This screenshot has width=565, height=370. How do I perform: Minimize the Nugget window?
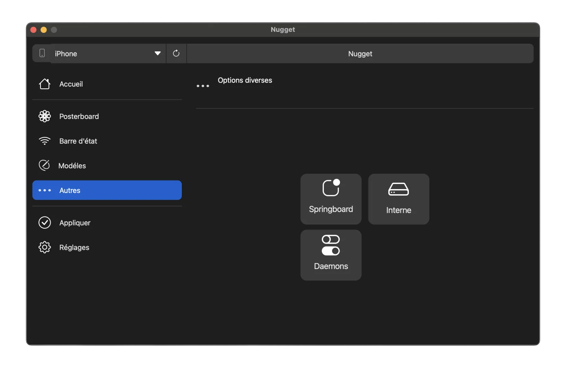click(x=44, y=30)
